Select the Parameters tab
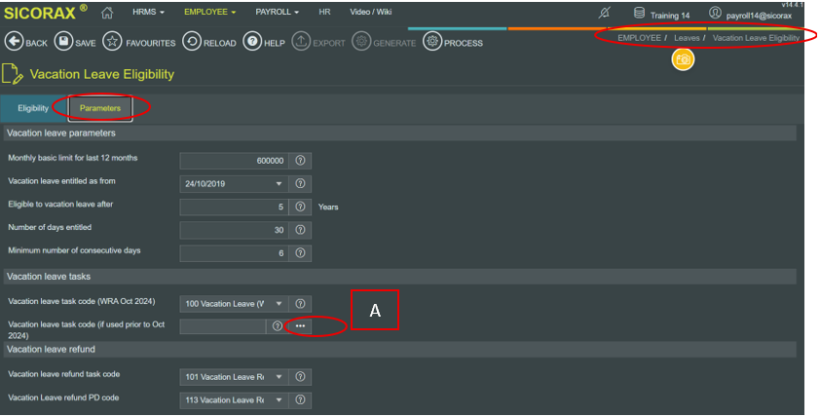The image size is (820, 416). pyautogui.click(x=100, y=108)
